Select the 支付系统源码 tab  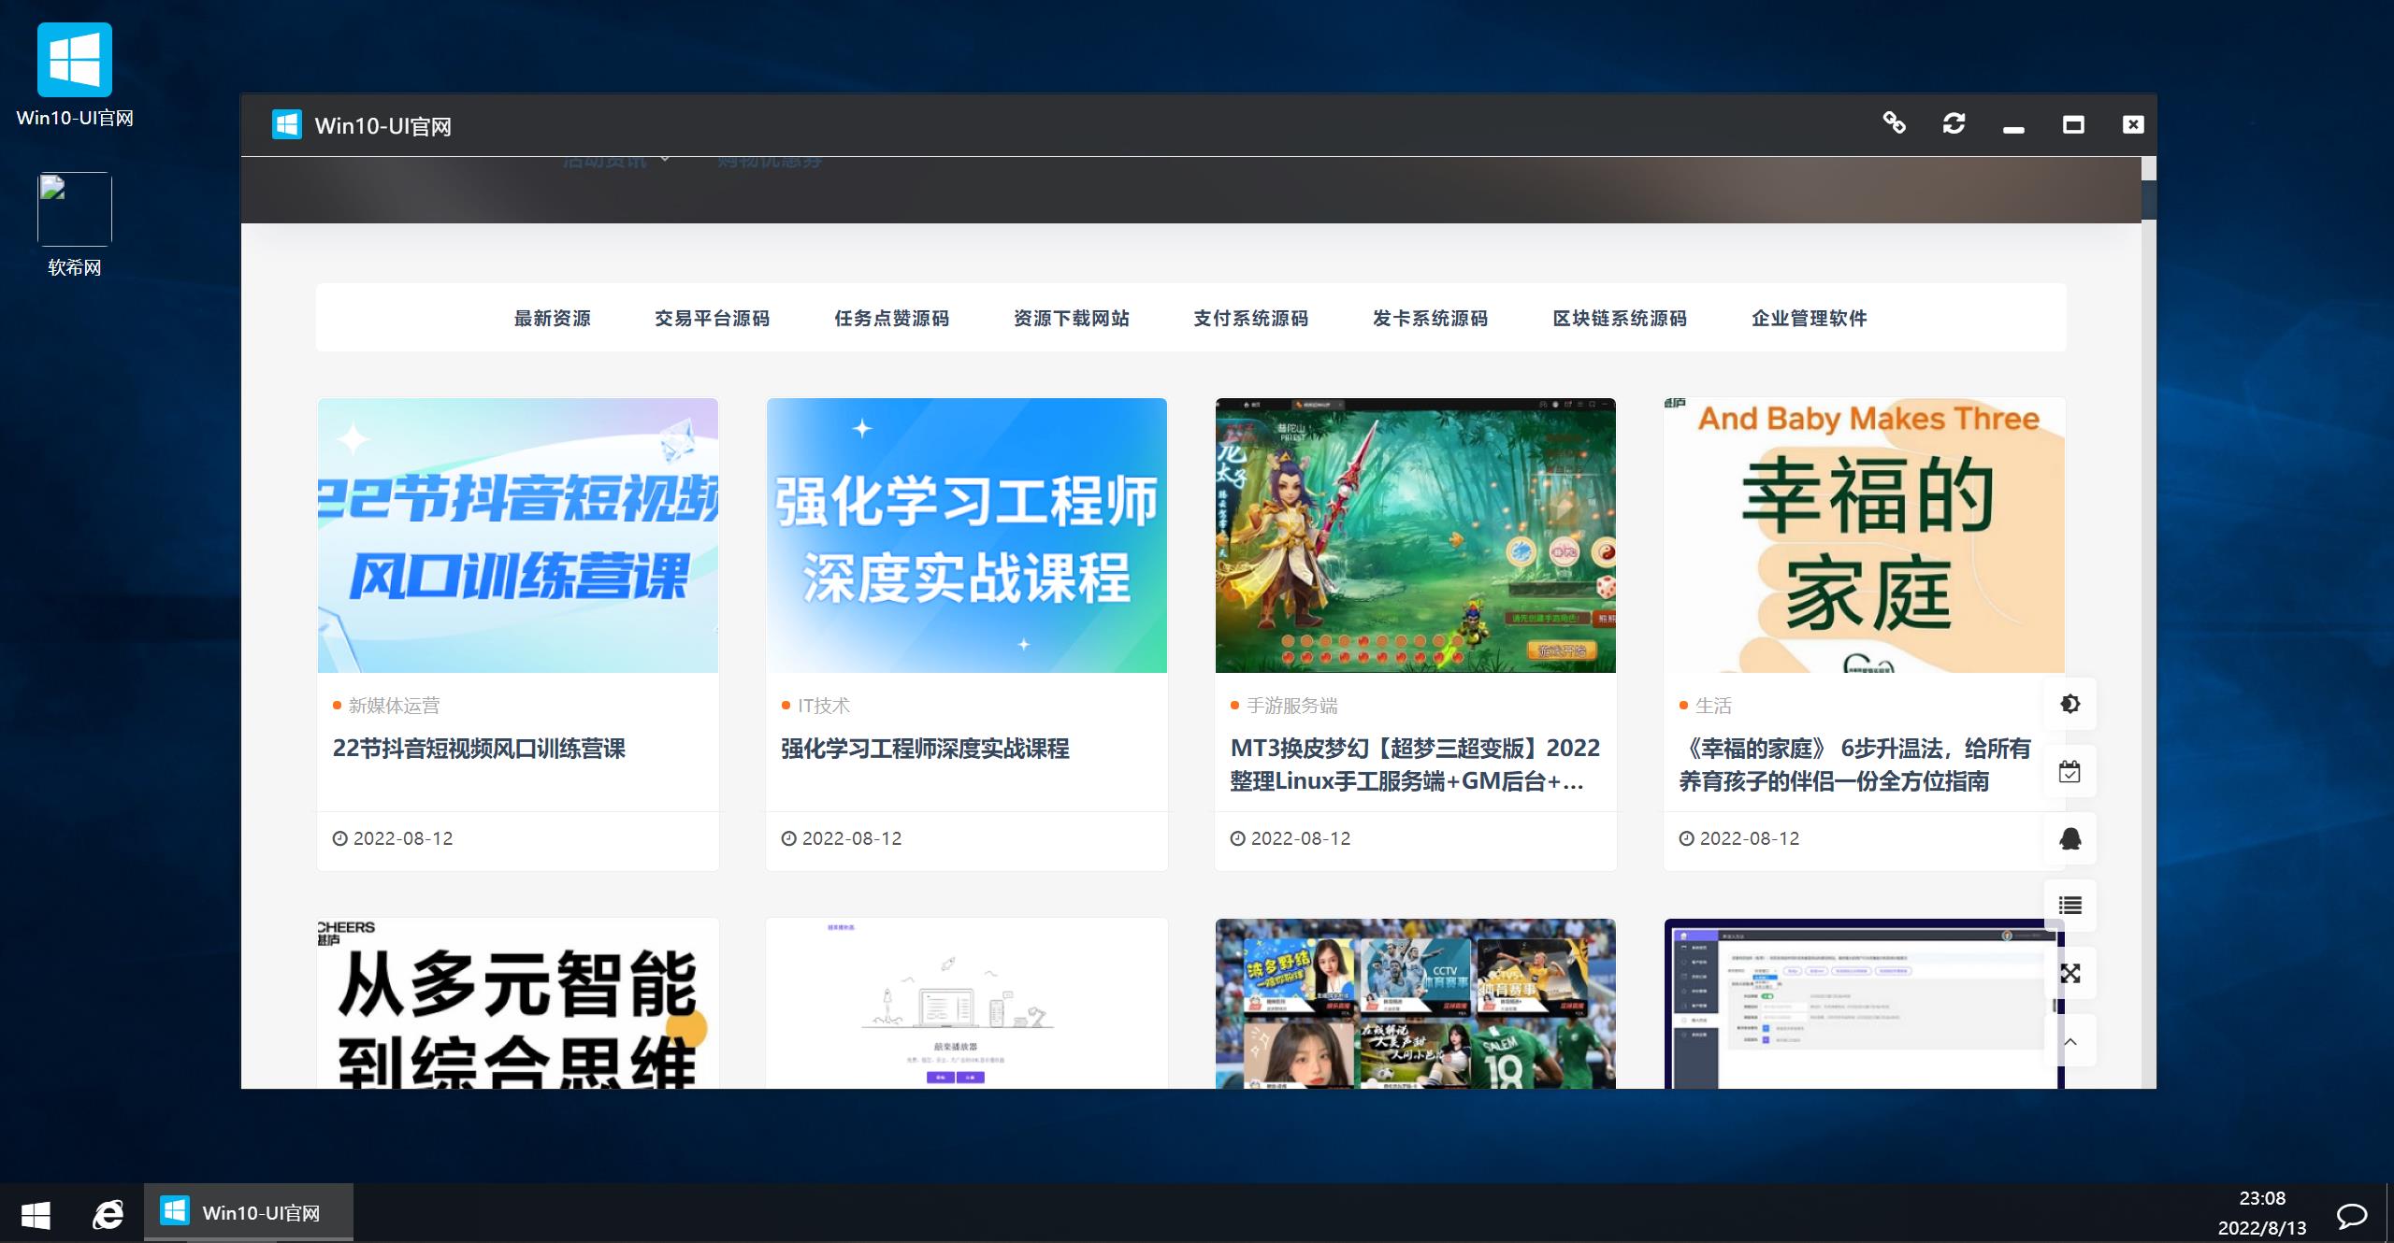pos(1251,319)
